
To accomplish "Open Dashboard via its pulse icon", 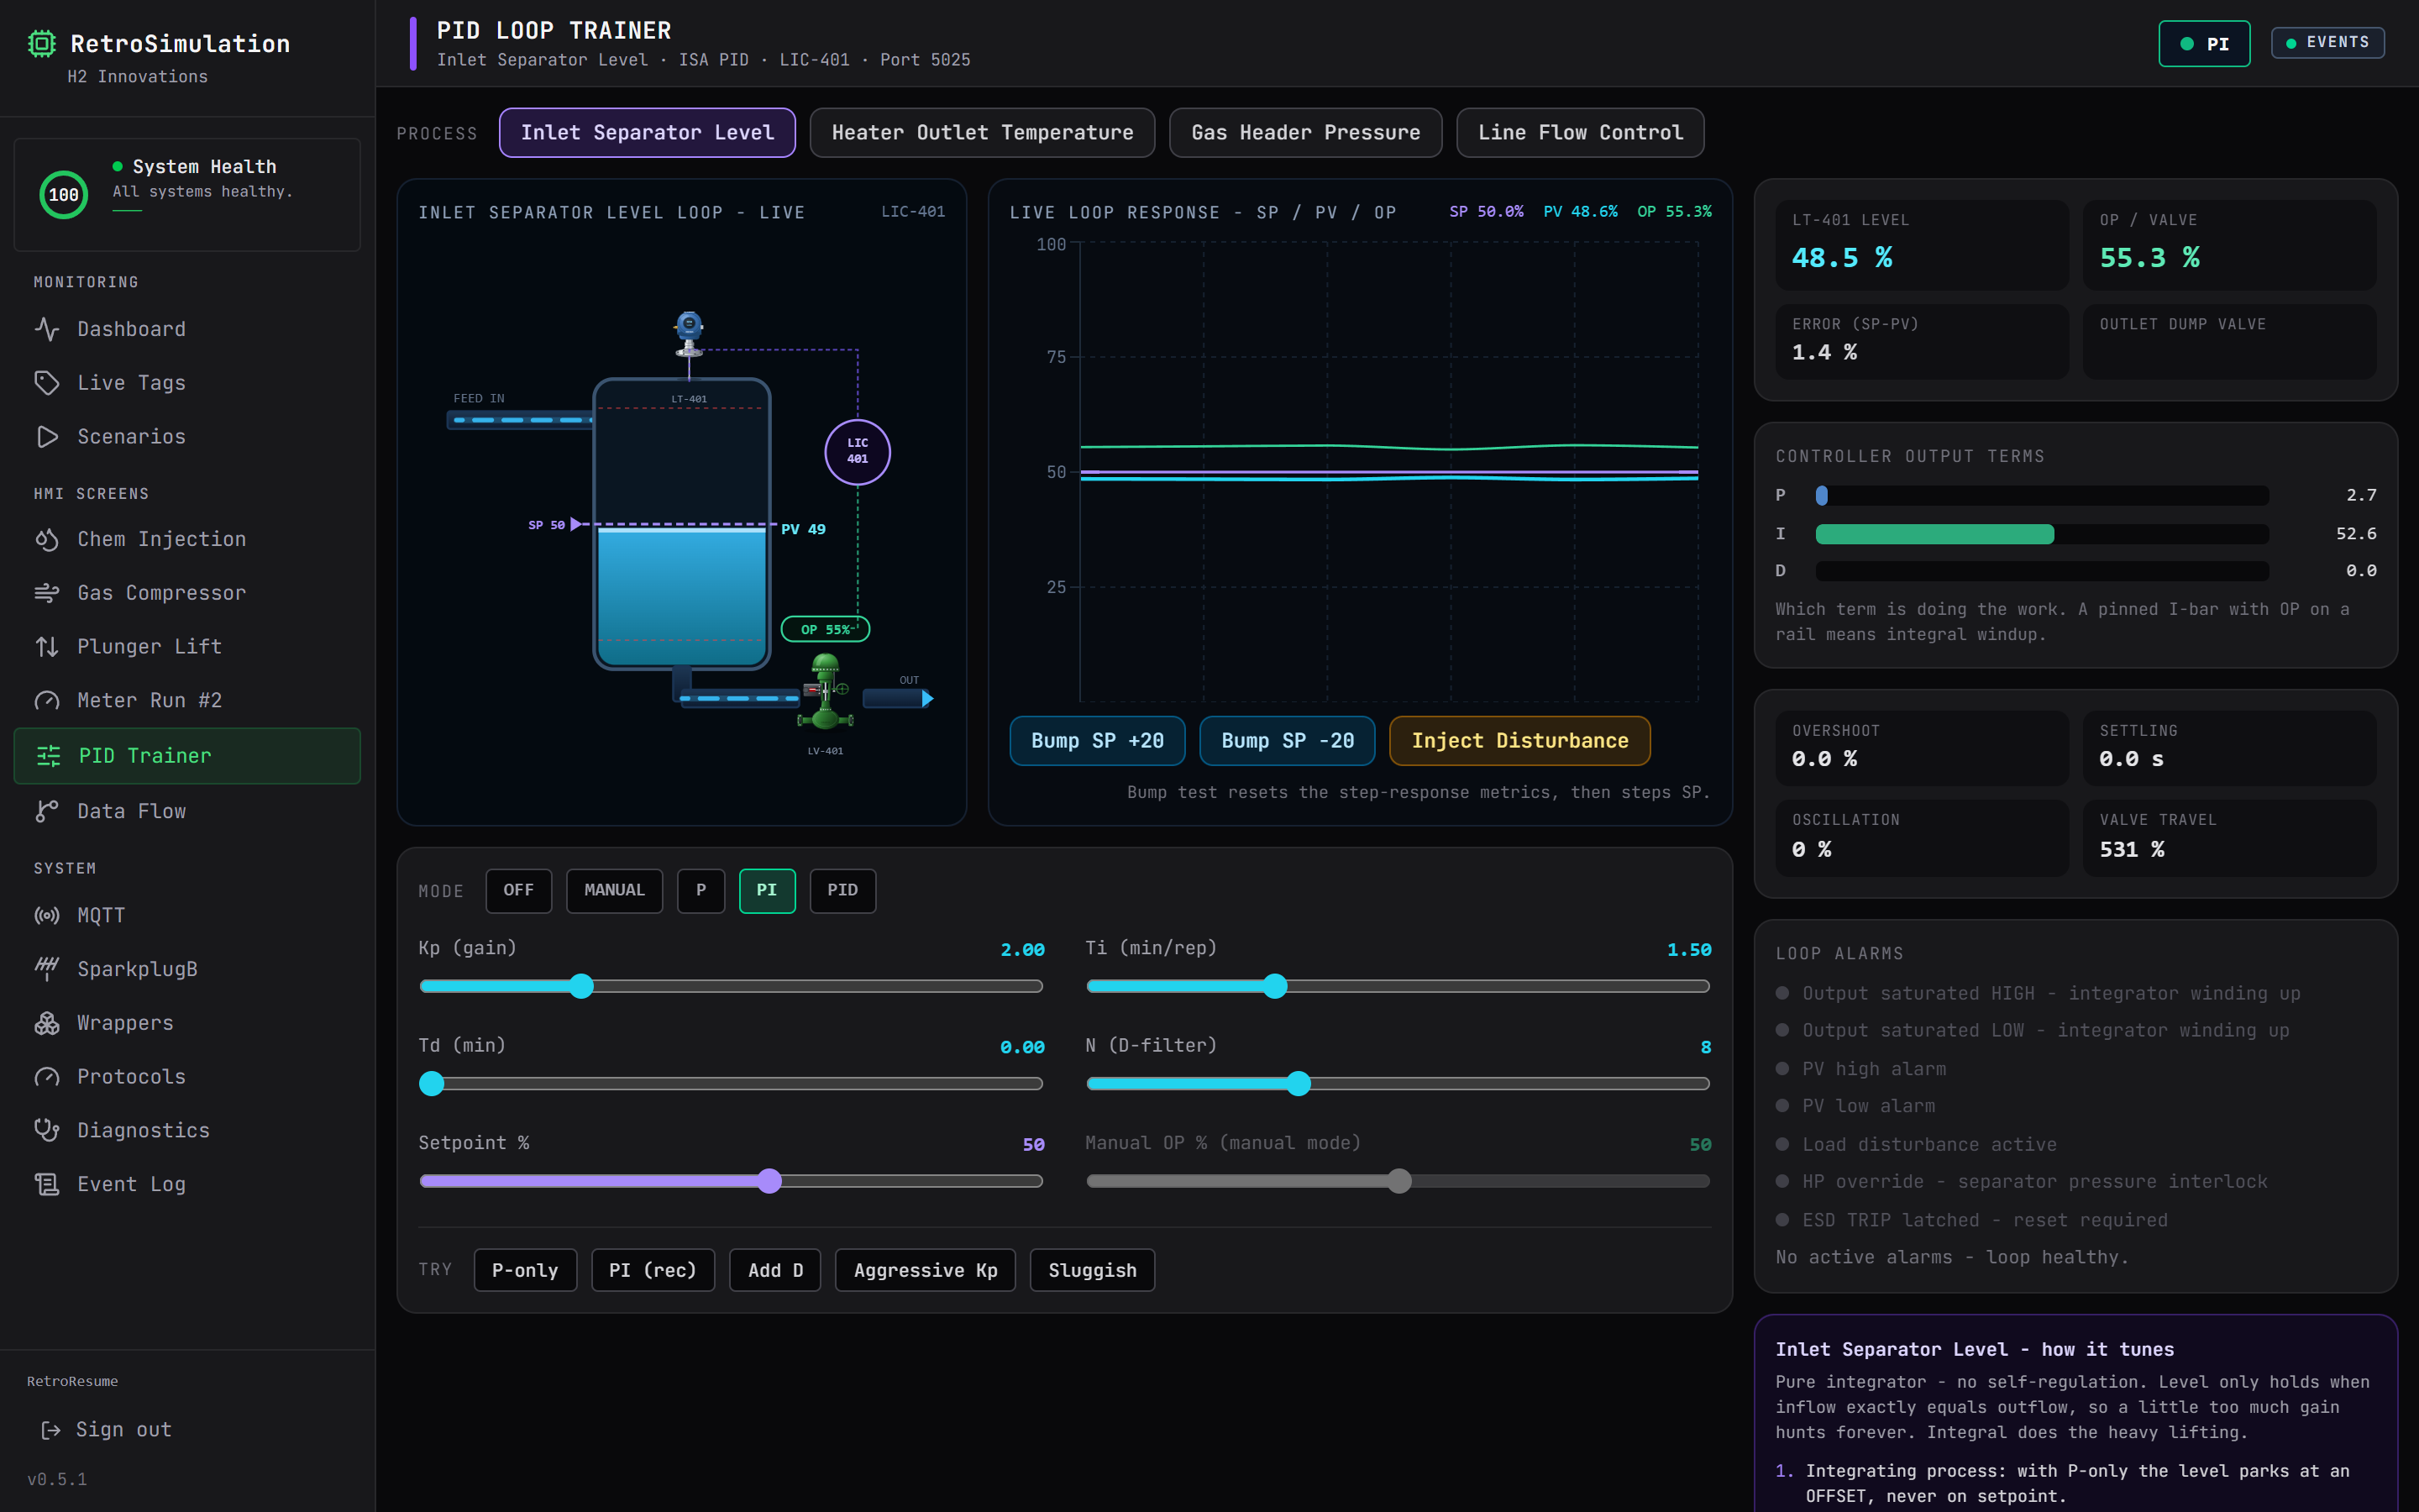I will [47, 329].
